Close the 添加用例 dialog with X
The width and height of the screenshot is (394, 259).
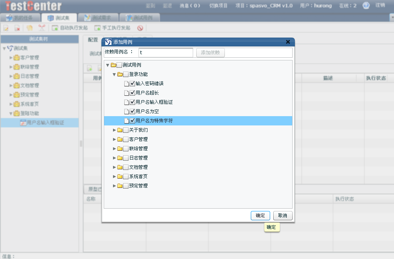coord(288,42)
